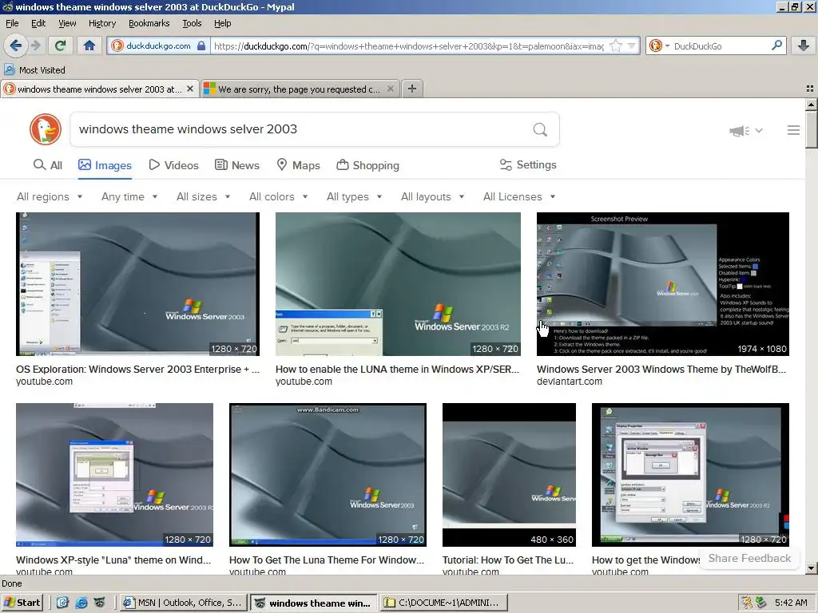818x613 pixels.
Task: Expand the All layouts filter
Action: pyautogui.click(x=432, y=196)
